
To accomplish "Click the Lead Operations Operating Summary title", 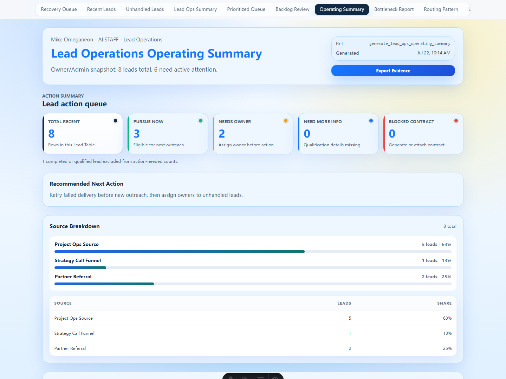I will [156, 54].
